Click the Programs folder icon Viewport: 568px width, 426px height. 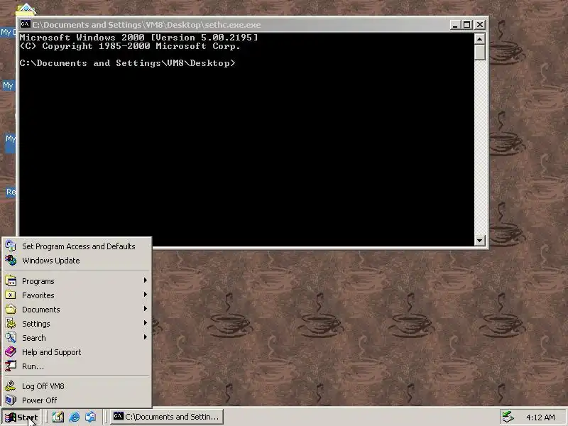pyautogui.click(x=11, y=280)
